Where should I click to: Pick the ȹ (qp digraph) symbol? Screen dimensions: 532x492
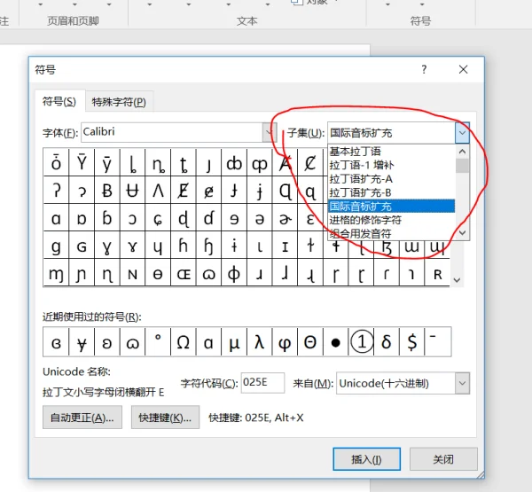tap(260, 163)
